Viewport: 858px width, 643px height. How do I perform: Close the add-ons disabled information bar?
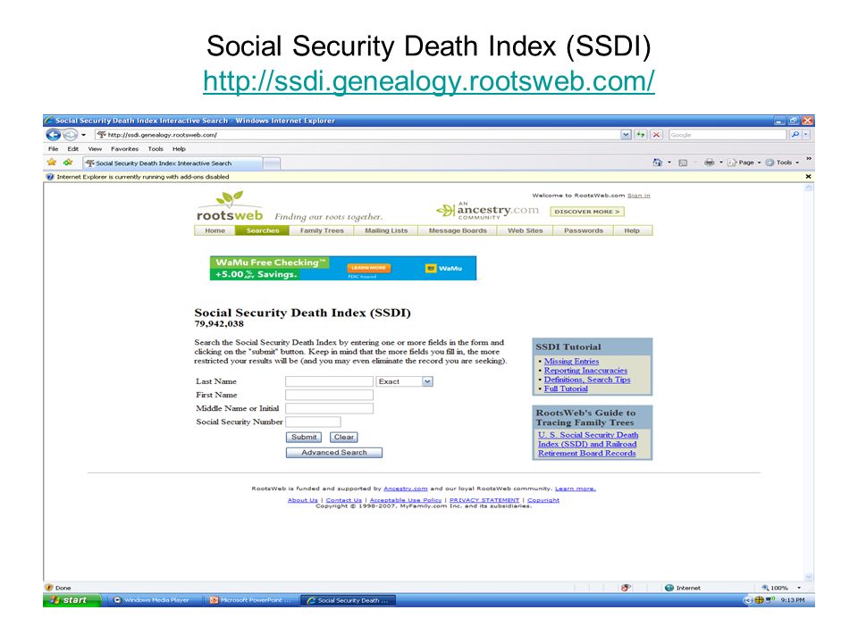[808, 177]
